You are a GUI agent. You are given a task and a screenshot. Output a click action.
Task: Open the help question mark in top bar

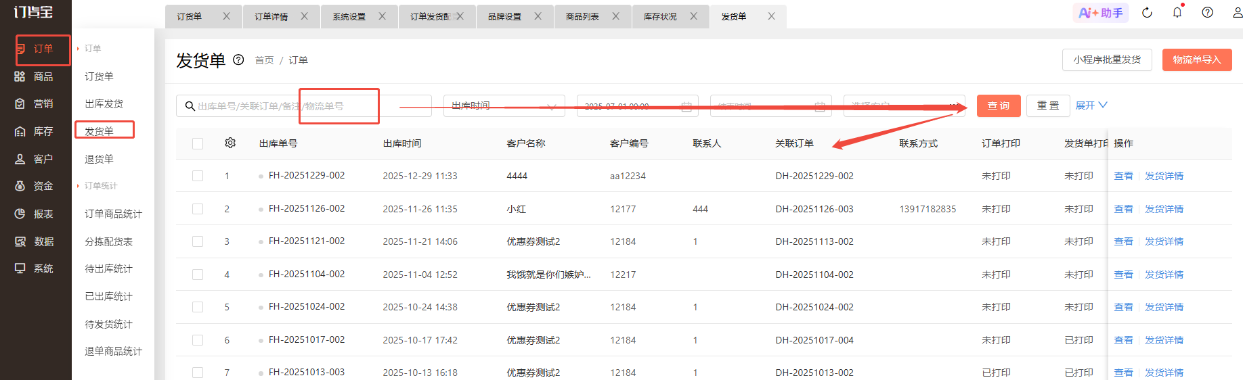coord(1207,12)
